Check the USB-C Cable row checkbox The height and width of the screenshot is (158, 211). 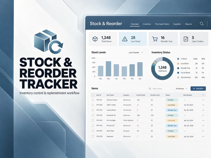coord(93,105)
